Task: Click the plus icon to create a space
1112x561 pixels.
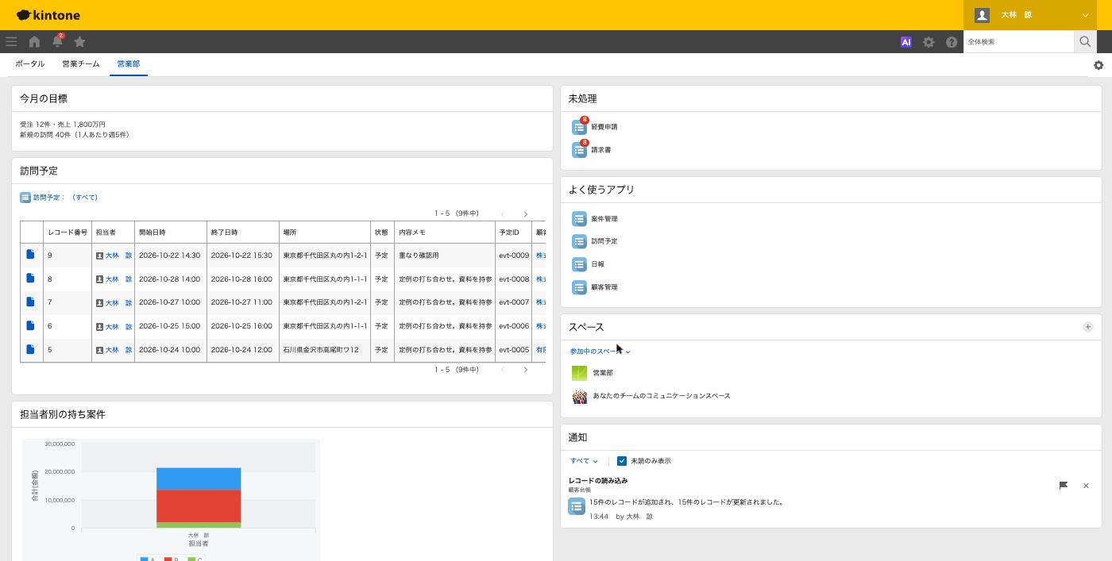Action: pos(1087,327)
